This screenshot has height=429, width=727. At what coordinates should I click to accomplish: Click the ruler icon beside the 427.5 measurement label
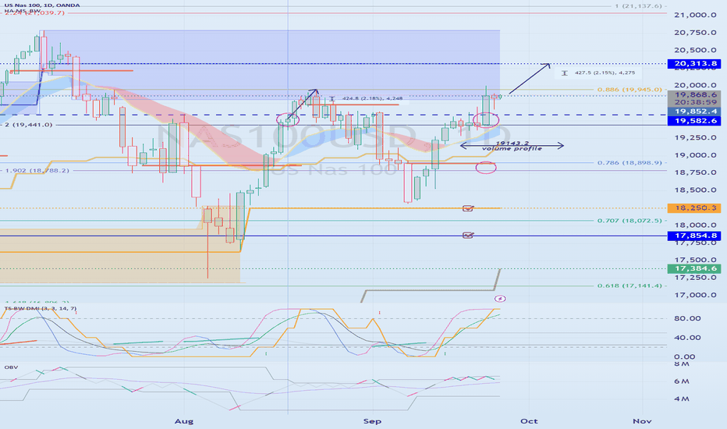(564, 73)
